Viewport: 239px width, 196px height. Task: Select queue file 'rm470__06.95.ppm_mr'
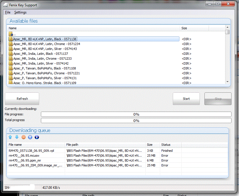click(x=25, y=160)
